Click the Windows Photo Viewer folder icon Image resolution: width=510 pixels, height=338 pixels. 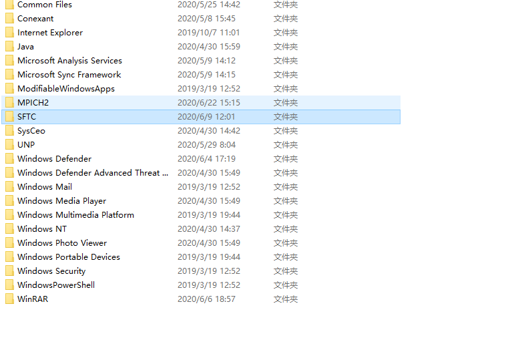coord(10,242)
